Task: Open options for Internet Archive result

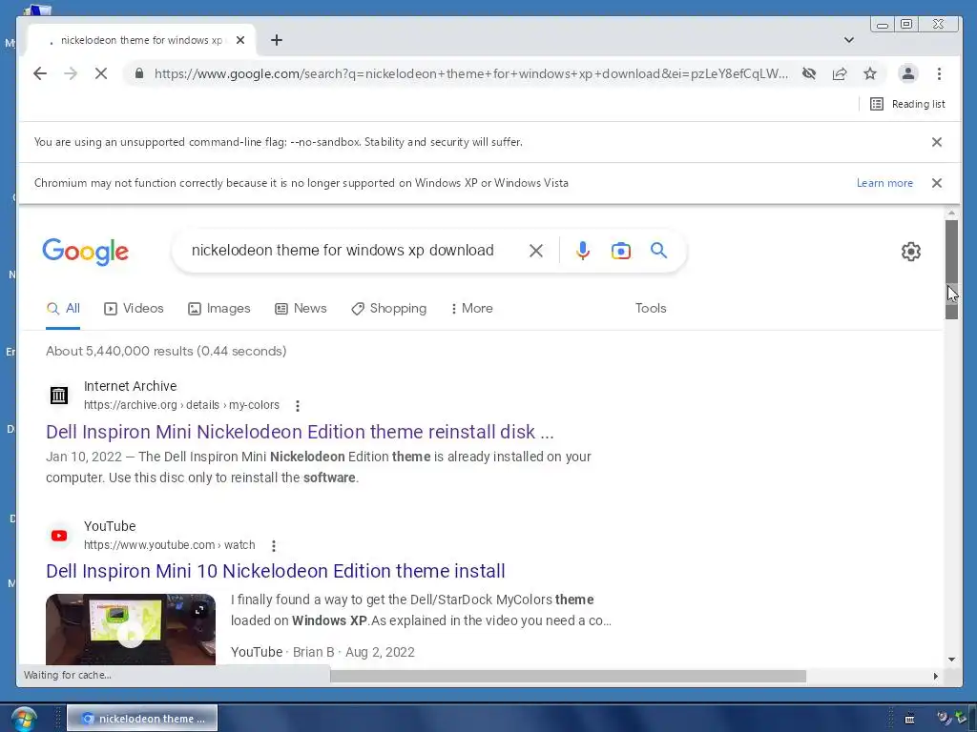Action: pyautogui.click(x=298, y=406)
